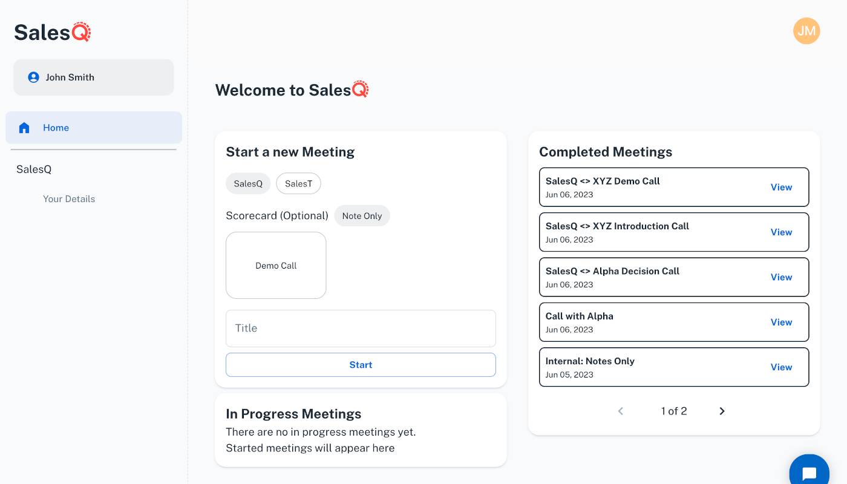
Task: Select the SalesT meeting type chip
Action: pos(298,184)
